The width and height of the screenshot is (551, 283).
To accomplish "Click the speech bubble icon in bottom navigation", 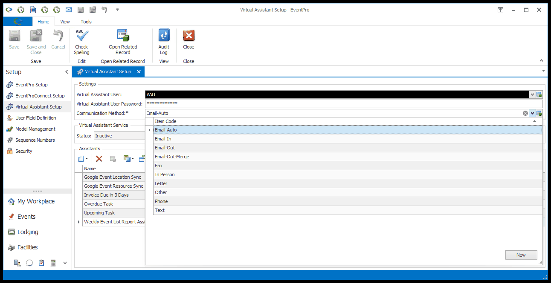I will [29, 263].
